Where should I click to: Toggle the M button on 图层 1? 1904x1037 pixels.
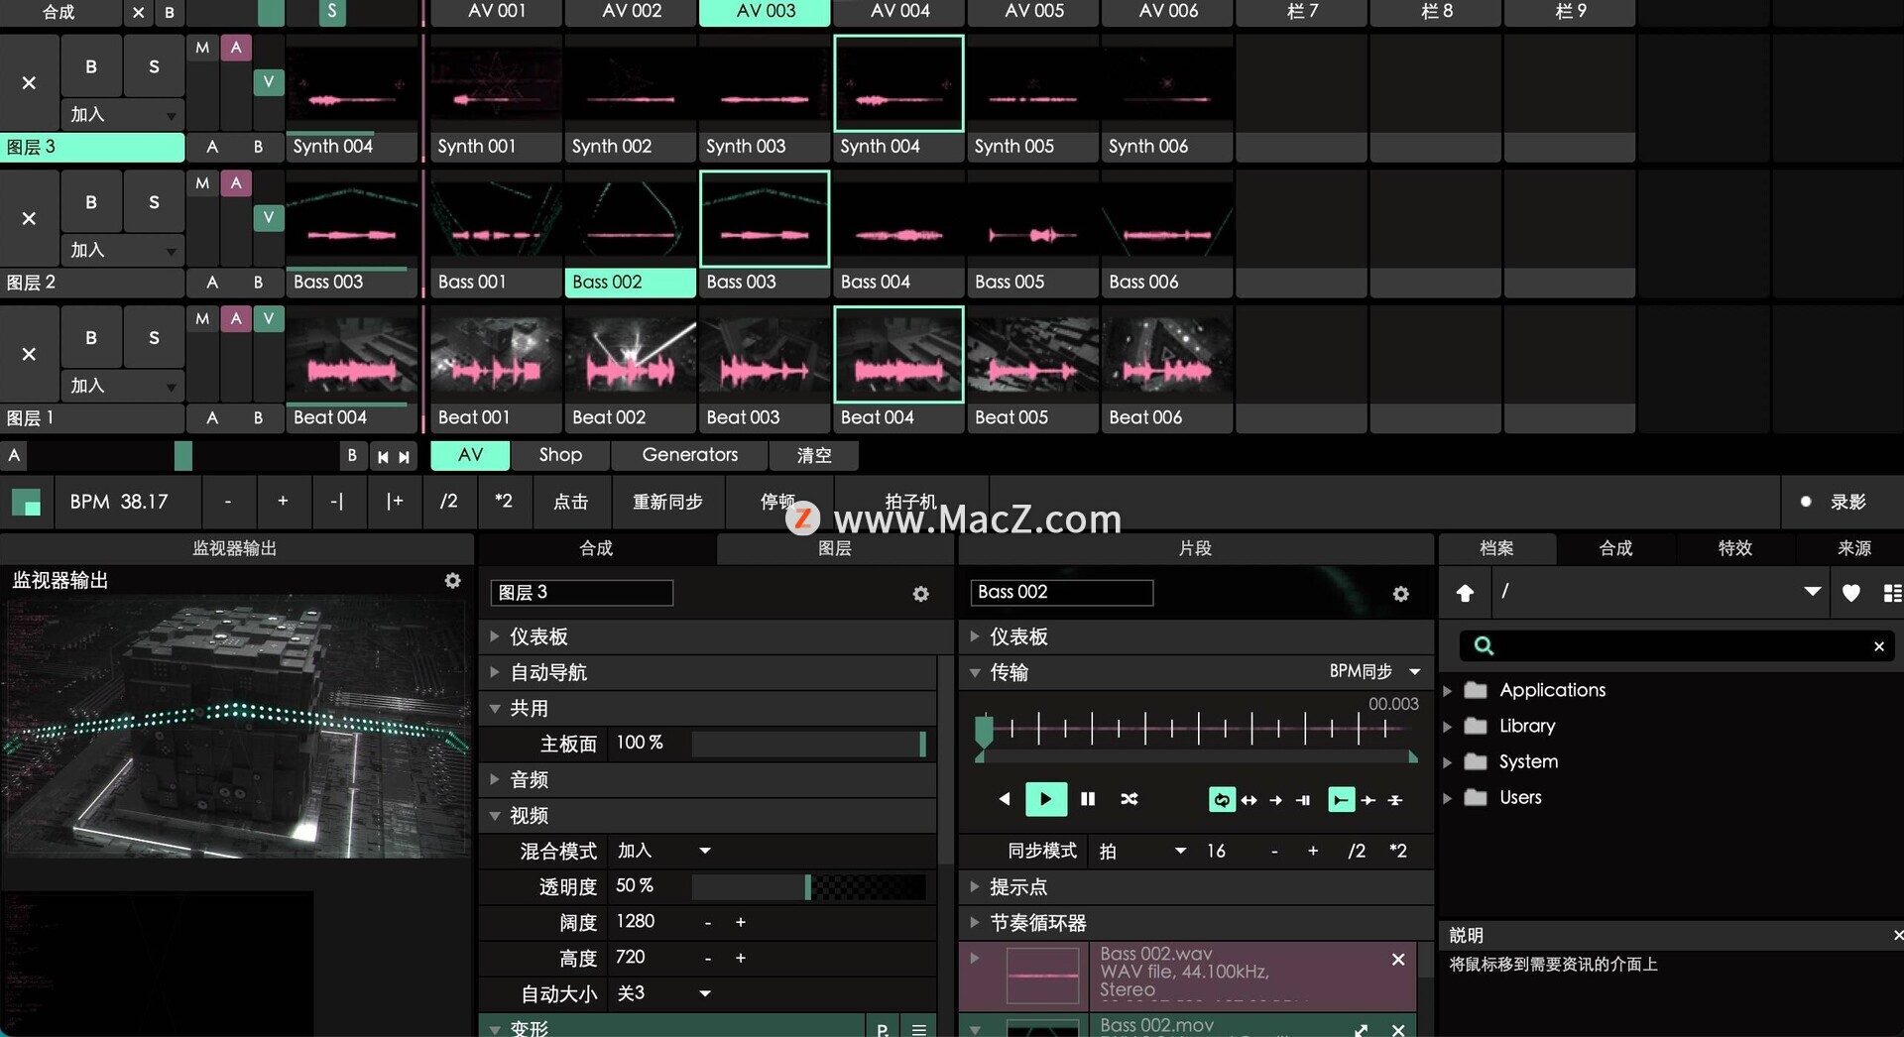click(x=202, y=318)
